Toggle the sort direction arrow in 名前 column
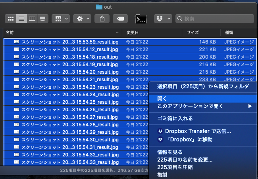258x179 pixels. pos(117,32)
